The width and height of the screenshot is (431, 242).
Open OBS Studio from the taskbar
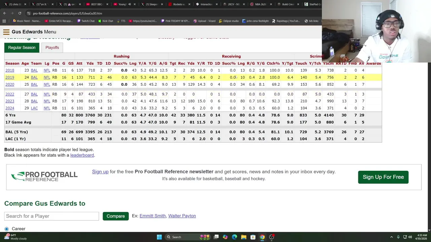(x=271, y=237)
